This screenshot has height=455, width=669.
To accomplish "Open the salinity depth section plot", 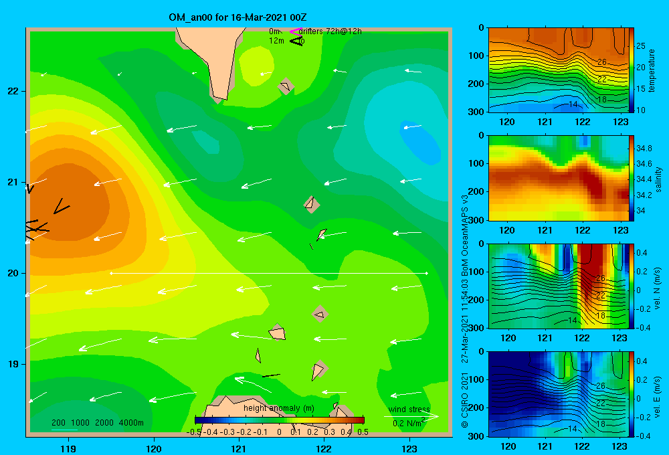I will [559, 178].
